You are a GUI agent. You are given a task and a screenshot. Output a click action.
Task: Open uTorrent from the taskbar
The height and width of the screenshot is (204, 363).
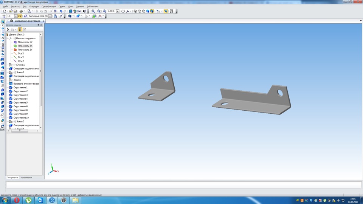click(x=29, y=200)
